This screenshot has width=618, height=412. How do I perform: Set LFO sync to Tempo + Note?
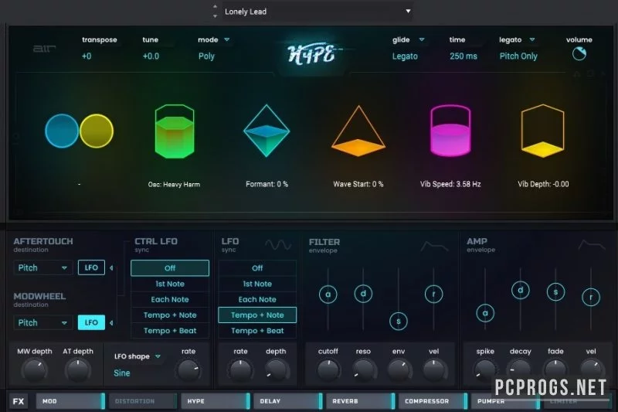point(257,315)
